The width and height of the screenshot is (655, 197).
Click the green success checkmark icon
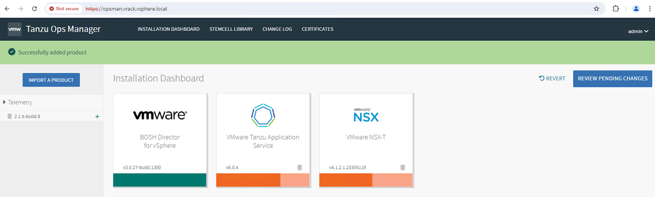pos(12,52)
